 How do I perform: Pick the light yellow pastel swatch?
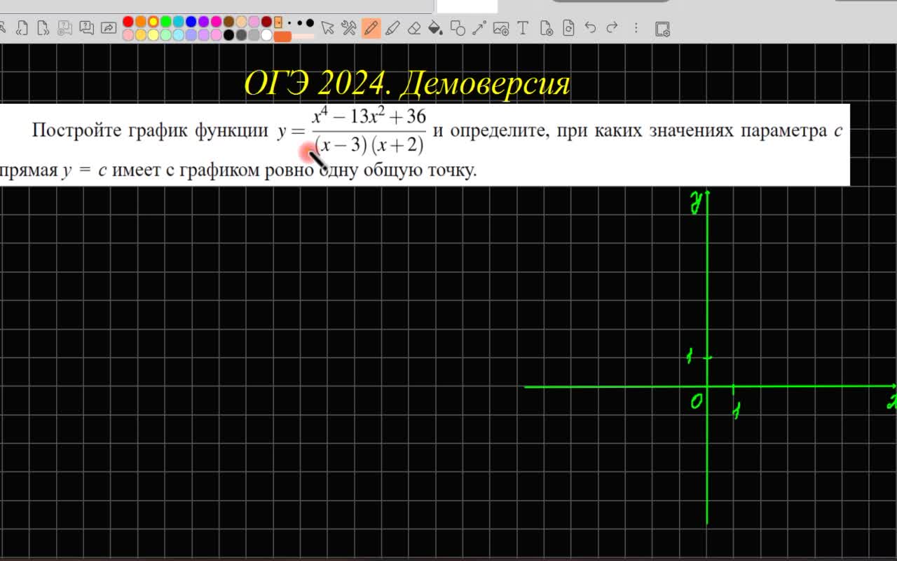click(153, 35)
